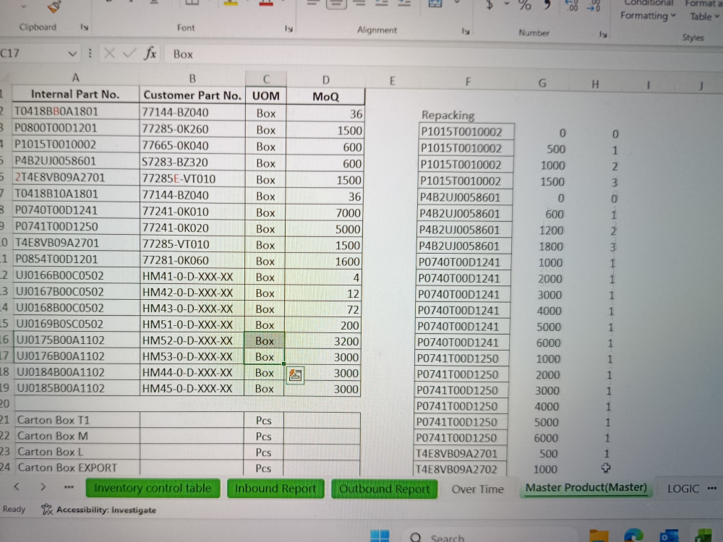Click the Excel icon on the taskbar
The image size is (723, 542).
(703, 535)
